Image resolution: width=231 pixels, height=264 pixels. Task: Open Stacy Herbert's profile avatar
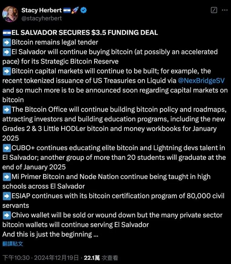(x=10, y=14)
